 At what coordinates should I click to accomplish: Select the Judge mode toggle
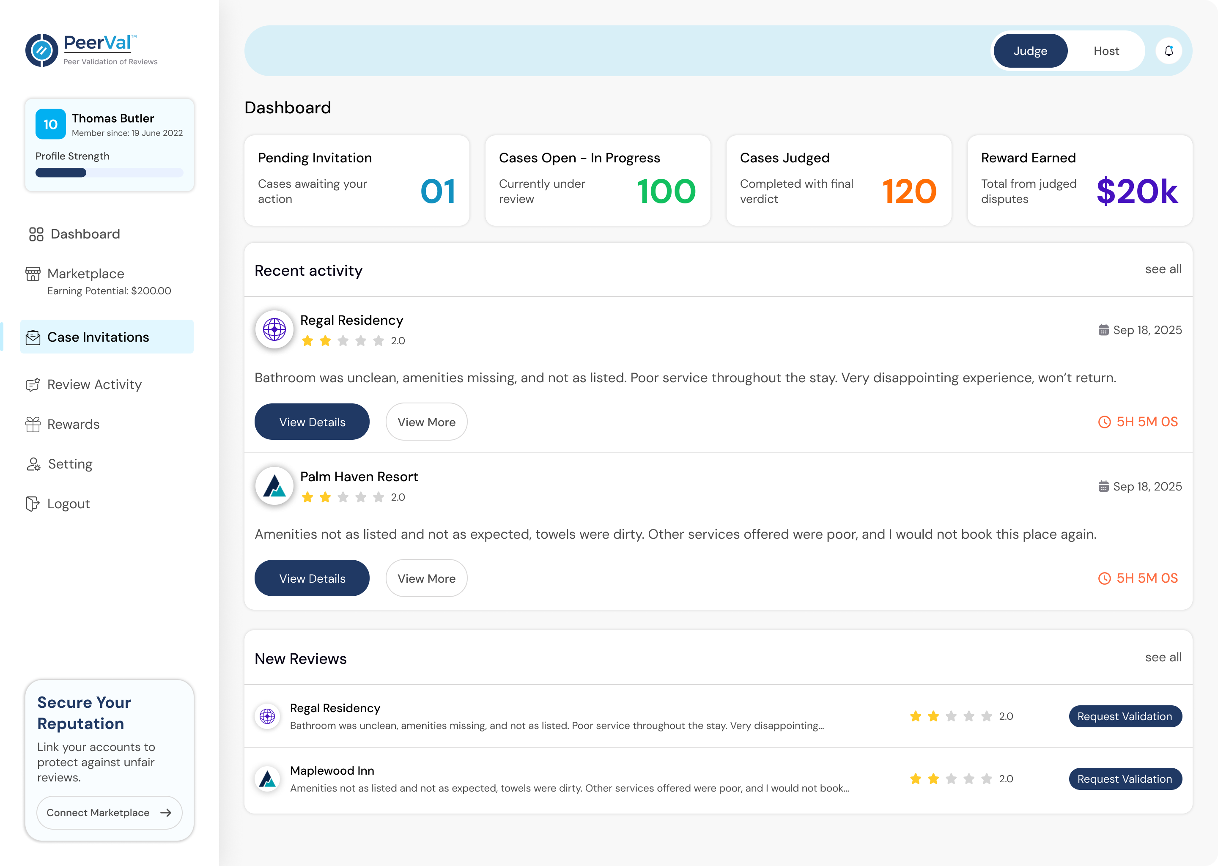click(1030, 51)
